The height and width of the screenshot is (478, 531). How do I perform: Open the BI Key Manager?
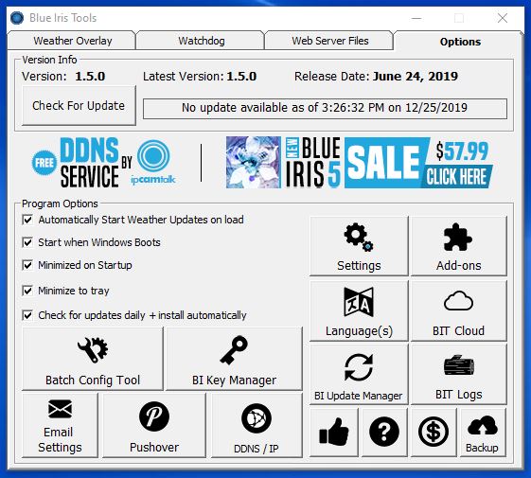click(234, 359)
